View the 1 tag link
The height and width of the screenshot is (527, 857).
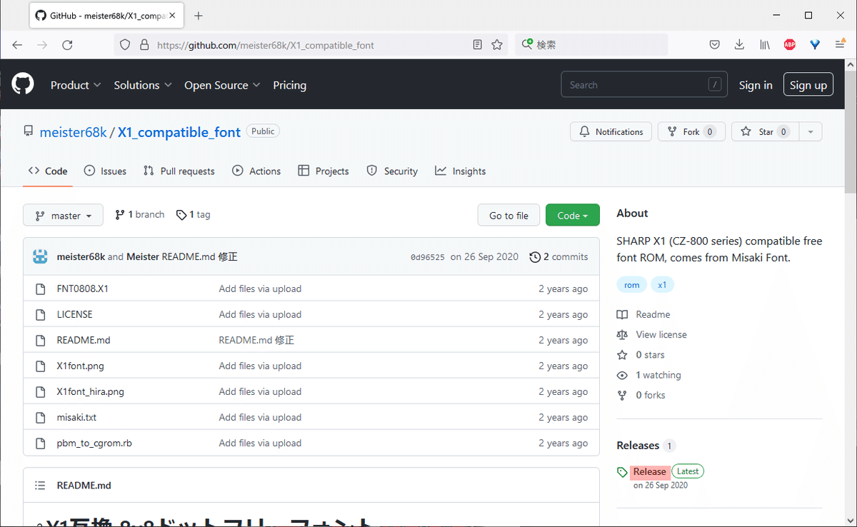coord(194,214)
